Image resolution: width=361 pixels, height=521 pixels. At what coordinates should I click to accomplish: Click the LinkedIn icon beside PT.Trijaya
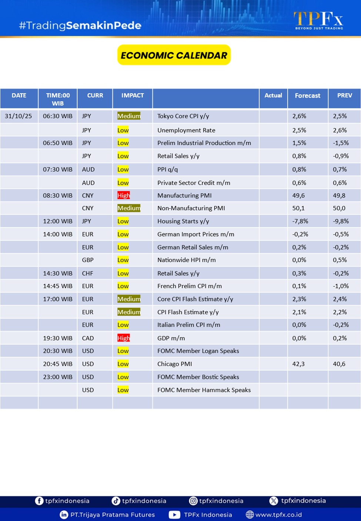(x=64, y=515)
